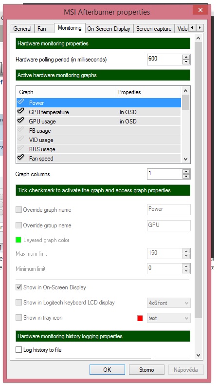Select the VID usage row text
The width and height of the screenshot is (218, 386).
coord(41,140)
